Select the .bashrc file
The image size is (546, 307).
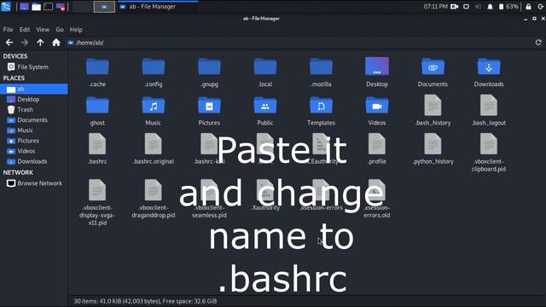[97, 149]
